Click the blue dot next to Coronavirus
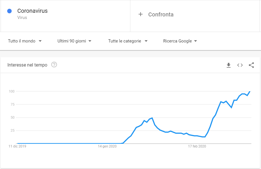 pyautogui.click(x=9, y=11)
